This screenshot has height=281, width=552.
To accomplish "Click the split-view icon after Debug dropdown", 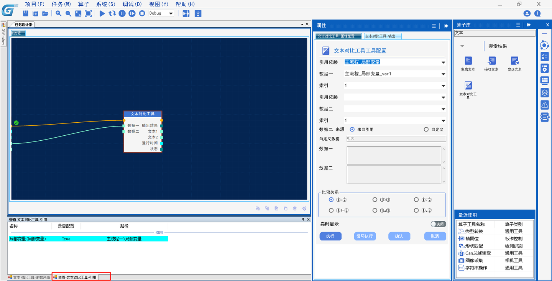I will 186,13.
